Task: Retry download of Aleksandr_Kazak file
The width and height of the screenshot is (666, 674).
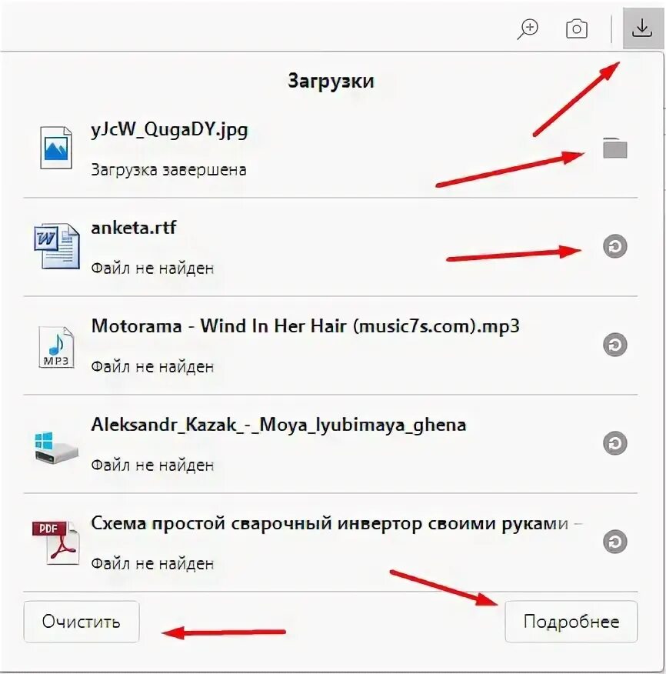Action: pyautogui.click(x=615, y=443)
